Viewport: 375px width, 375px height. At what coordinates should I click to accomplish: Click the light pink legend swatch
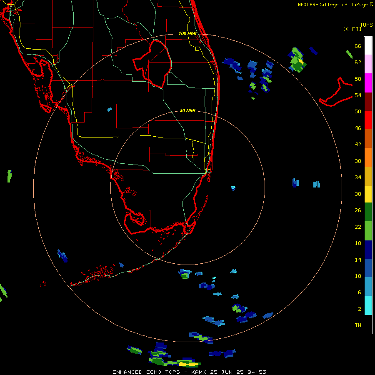(x=368, y=64)
